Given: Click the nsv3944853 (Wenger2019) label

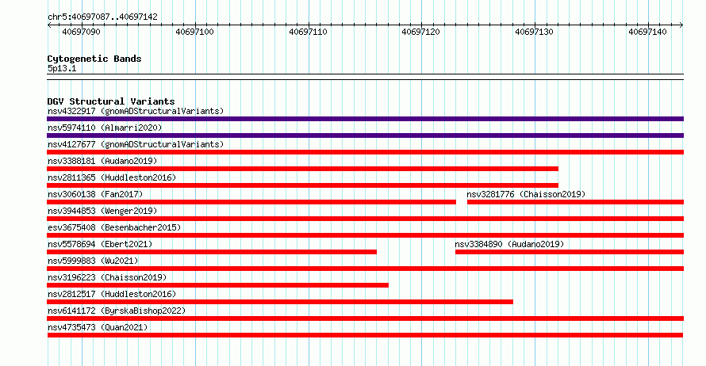Looking at the screenshot, I should (x=102, y=211).
